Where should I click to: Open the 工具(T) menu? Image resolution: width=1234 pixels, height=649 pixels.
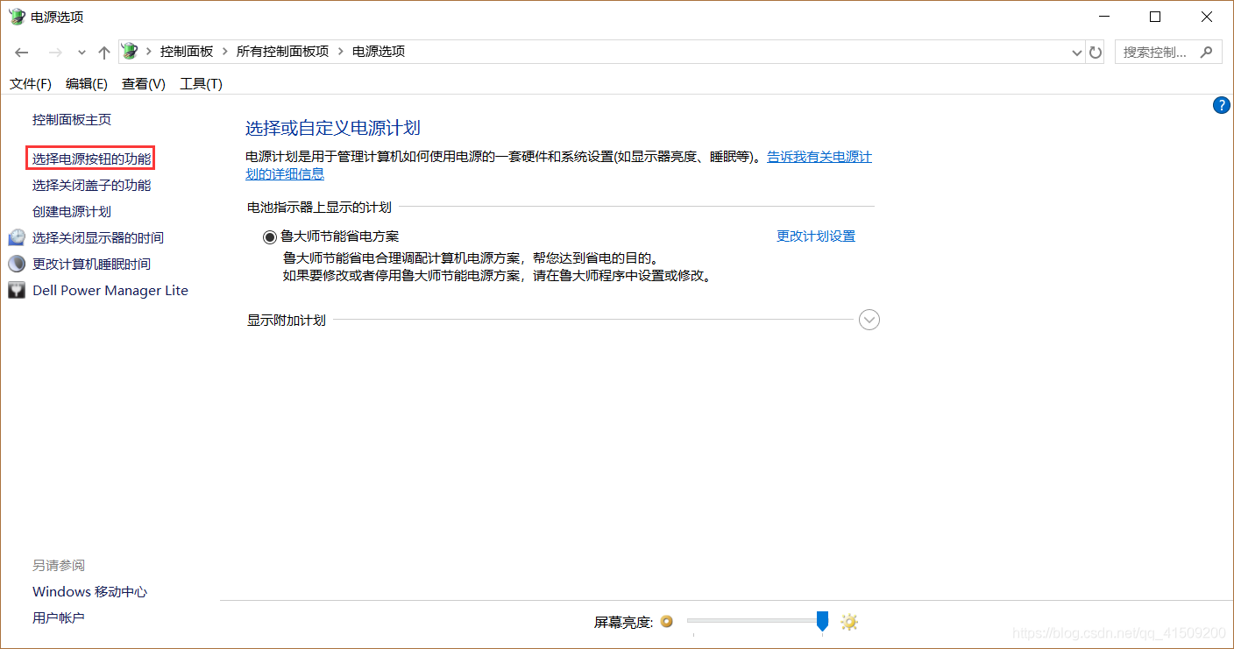click(201, 84)
